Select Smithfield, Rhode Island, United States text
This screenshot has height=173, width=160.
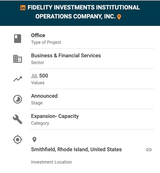(76, 149)
